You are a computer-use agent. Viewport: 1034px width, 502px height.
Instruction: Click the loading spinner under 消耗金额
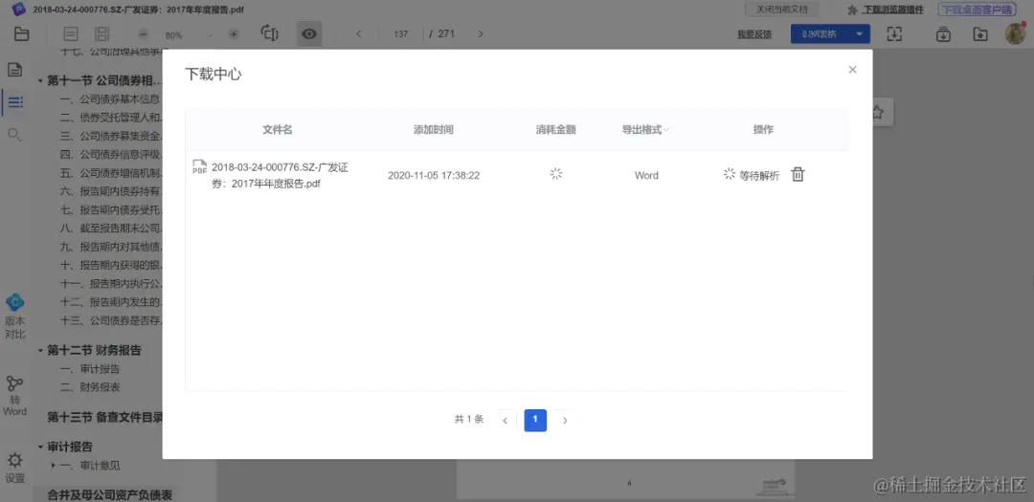point(556,174)
